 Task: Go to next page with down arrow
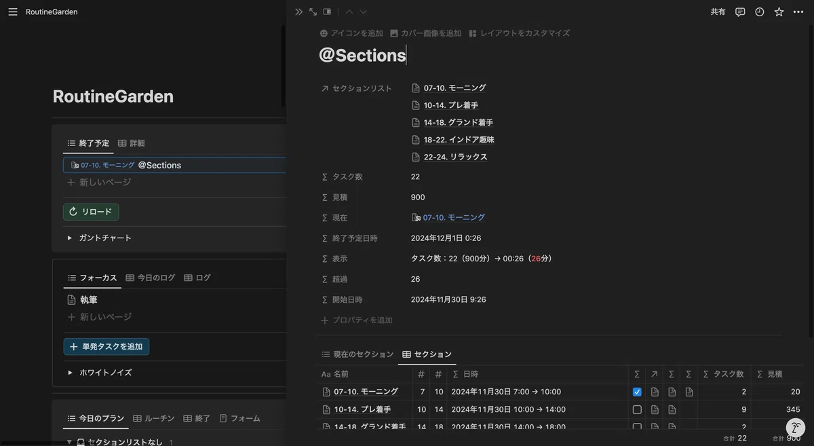[363, 12]
